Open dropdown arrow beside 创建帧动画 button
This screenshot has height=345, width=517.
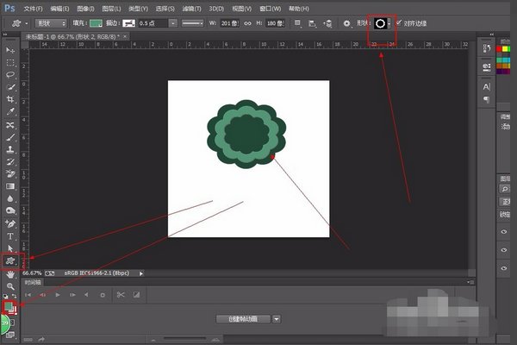coord(277,318)
